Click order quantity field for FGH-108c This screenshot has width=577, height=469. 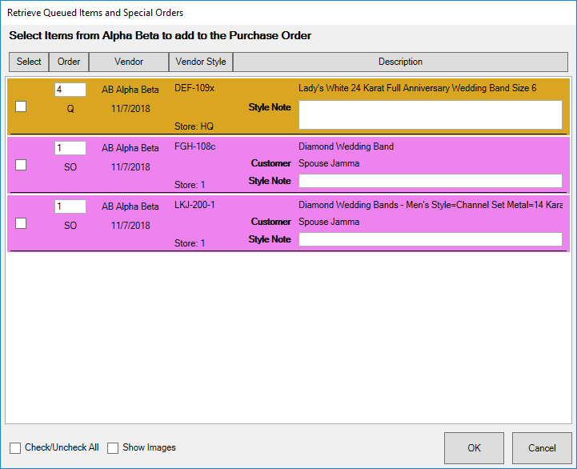click(x=70, y=149)
